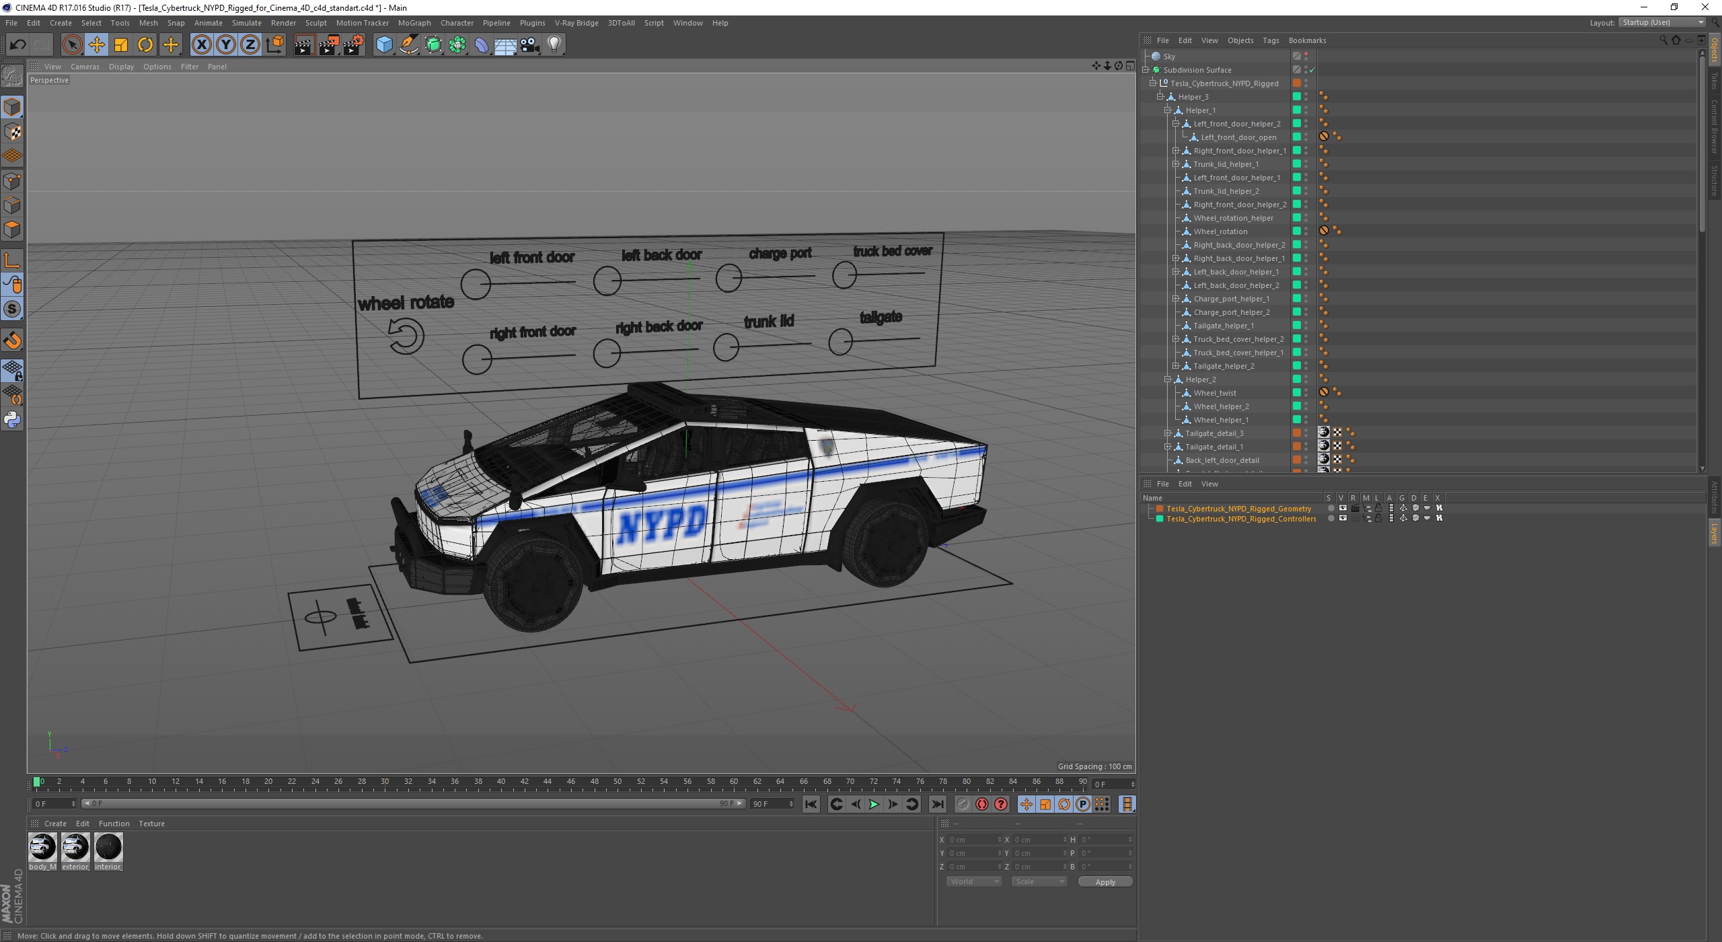The width and height of the screenshot is (1722, 942).
Task: Lock the Y axis toggle
Action: [x=226, y=45]
